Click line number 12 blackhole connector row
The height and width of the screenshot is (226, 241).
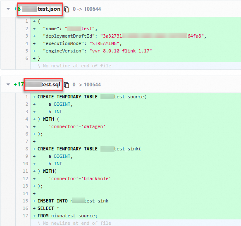click(x=26, y=178)
